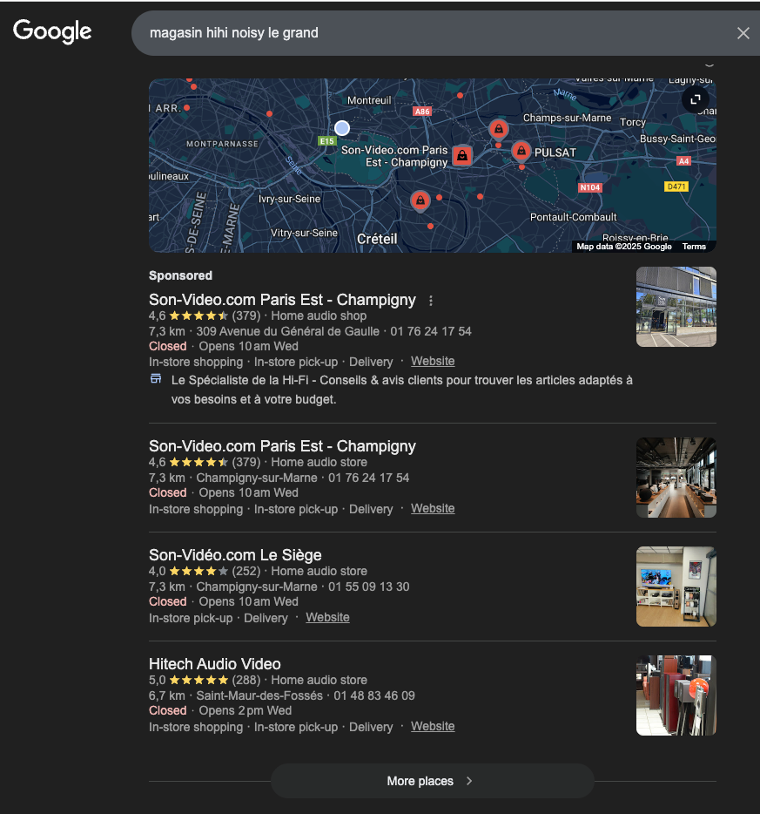Image resolution: width=760 pixels, height=814 pixels.
Task: Open Son-Vidéo.com Le Siège photo thumbnail
Action: pyautogui.click(x=676, y=587)
